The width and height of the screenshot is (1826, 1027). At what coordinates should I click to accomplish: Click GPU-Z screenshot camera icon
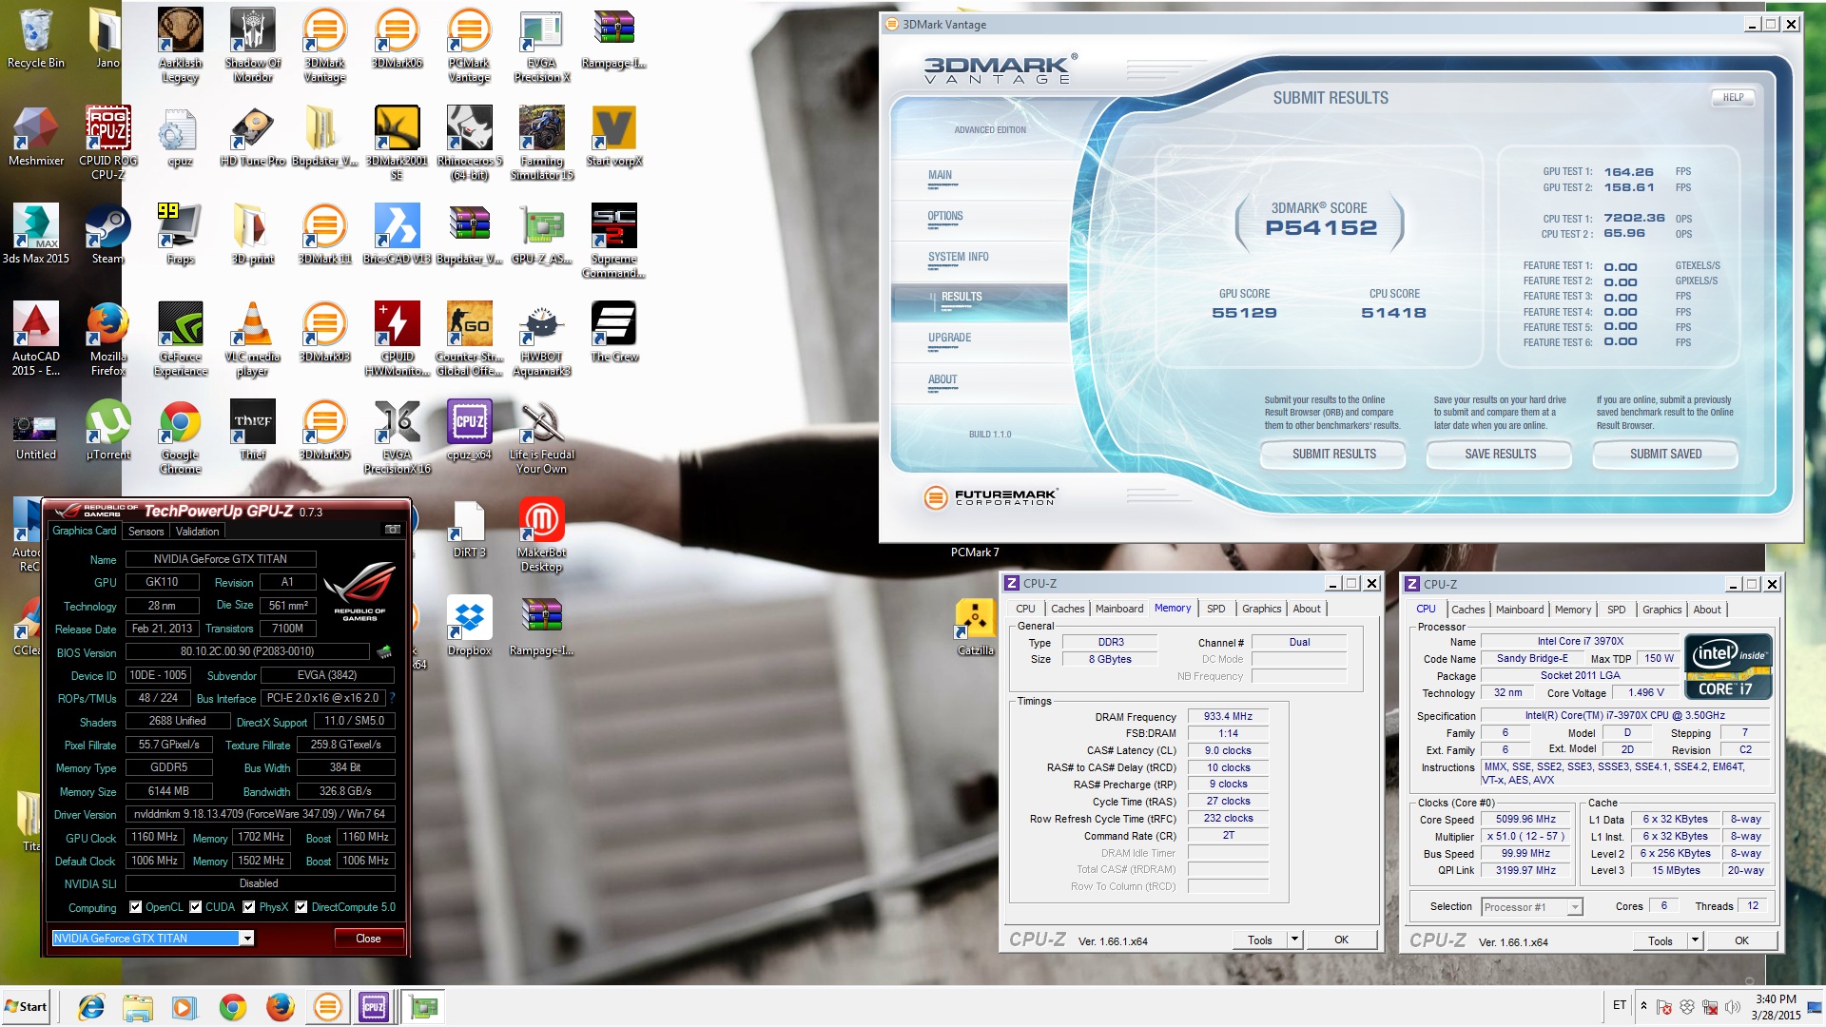[392, 530]
